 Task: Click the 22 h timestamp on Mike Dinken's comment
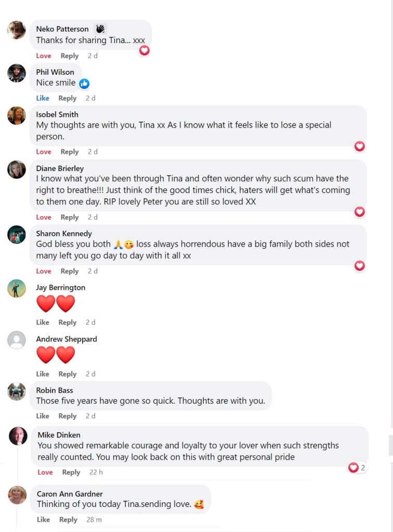click(x=96, y=472)
